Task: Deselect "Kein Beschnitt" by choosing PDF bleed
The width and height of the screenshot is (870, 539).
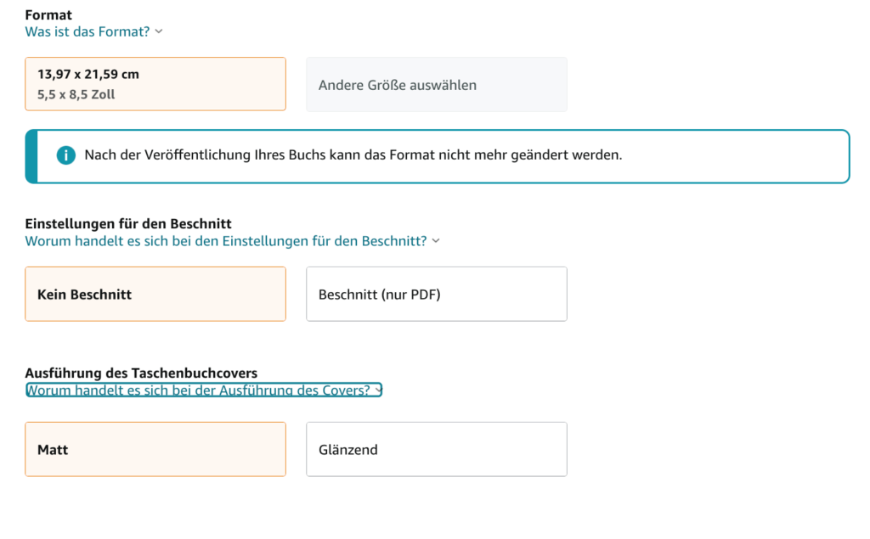Action: point(436,294)
